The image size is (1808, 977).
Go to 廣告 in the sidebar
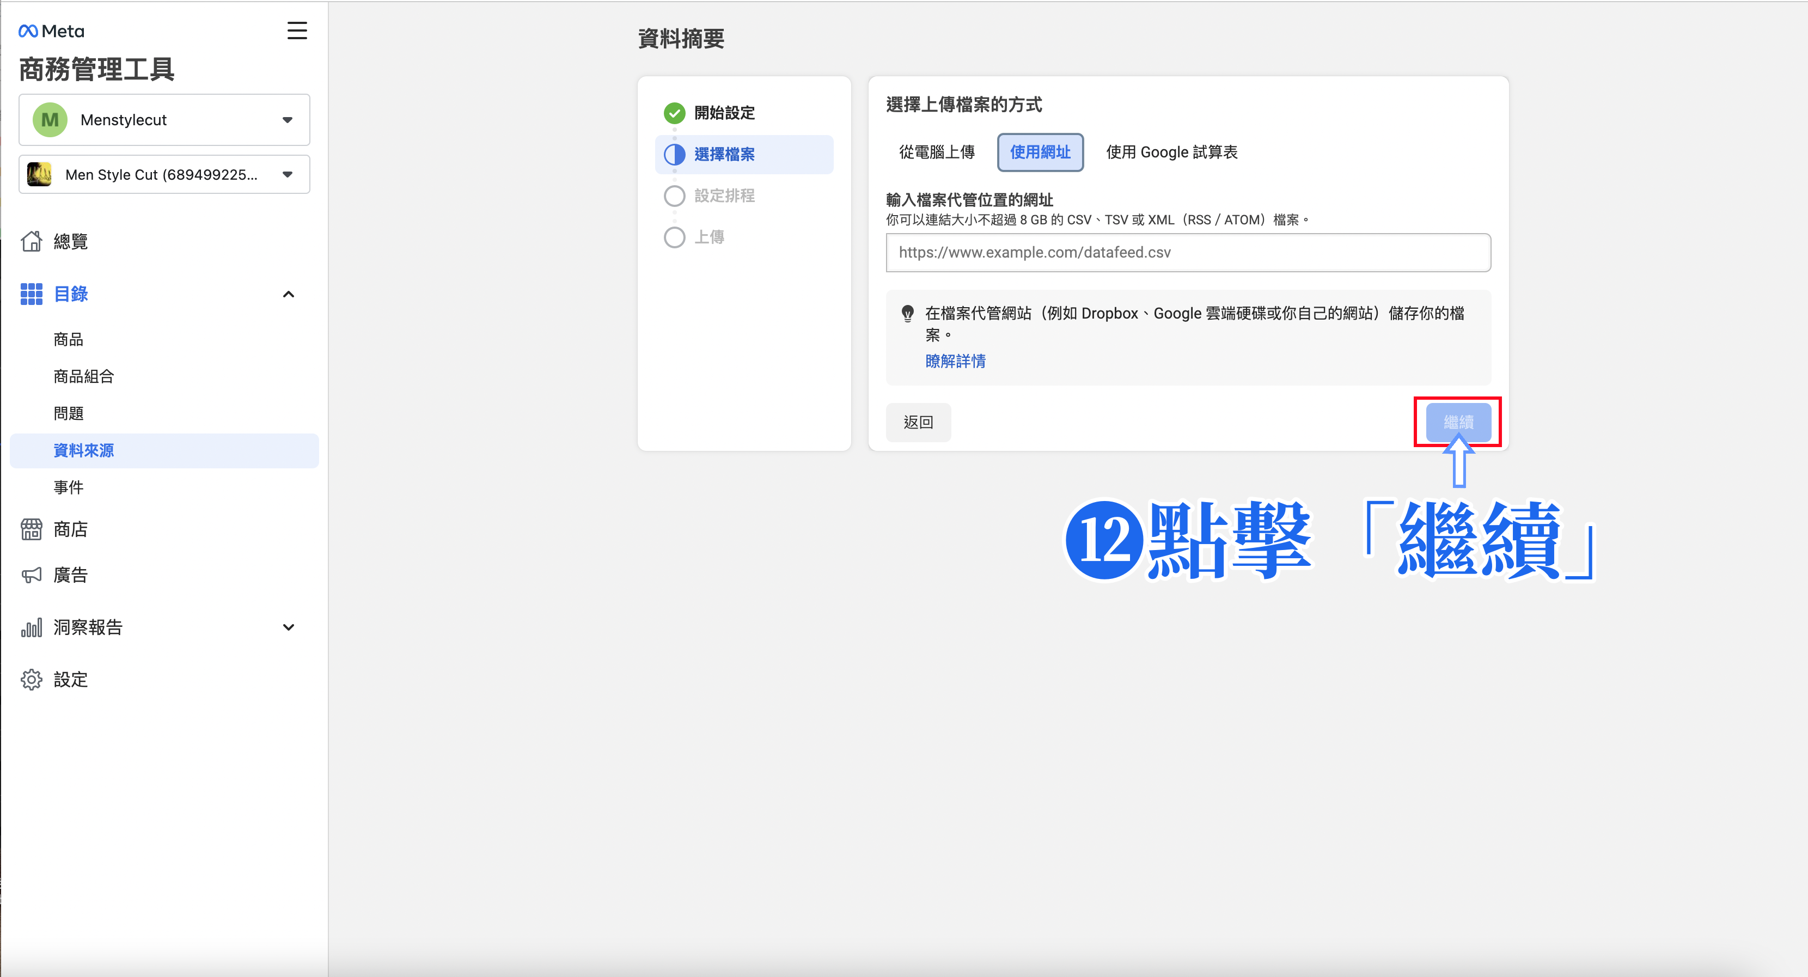pos(70,576)
